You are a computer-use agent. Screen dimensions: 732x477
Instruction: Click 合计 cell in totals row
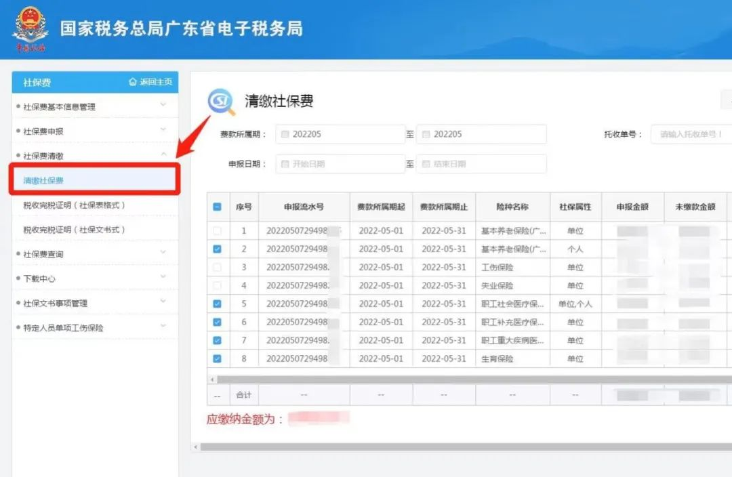click(x=244, y=395)
